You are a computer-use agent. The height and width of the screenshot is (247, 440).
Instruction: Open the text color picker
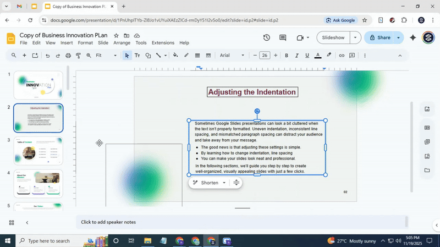point(318,56)
